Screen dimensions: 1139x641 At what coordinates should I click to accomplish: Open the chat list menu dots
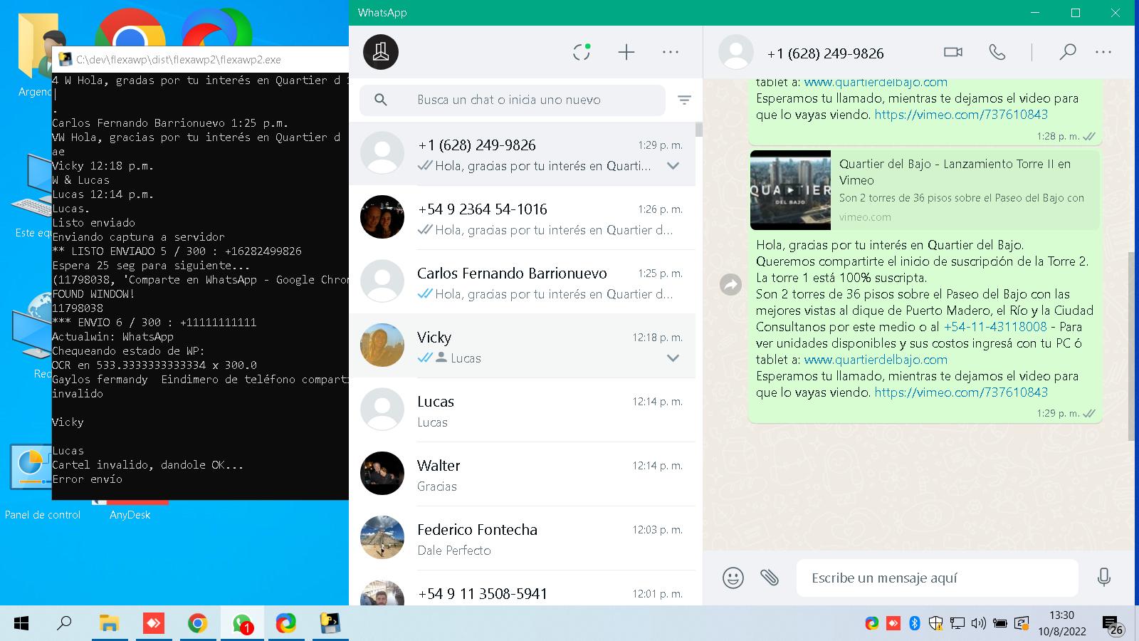tap(671, 52)
